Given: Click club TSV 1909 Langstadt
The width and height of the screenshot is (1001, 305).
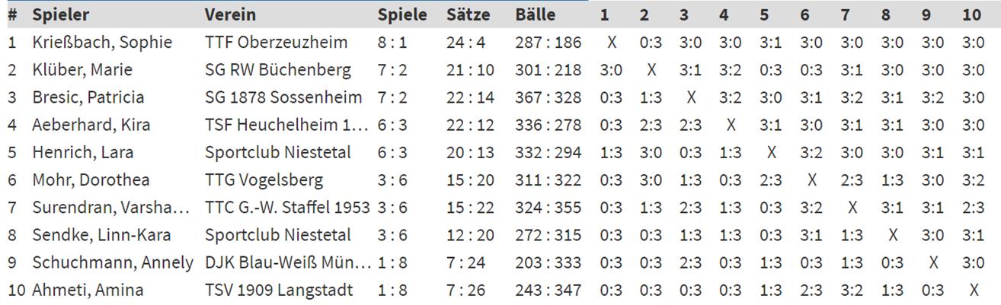Looking at the screenshot, I should coord(280,290).
